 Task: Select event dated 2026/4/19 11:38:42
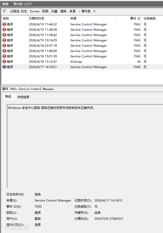click(x=82, y=35)
